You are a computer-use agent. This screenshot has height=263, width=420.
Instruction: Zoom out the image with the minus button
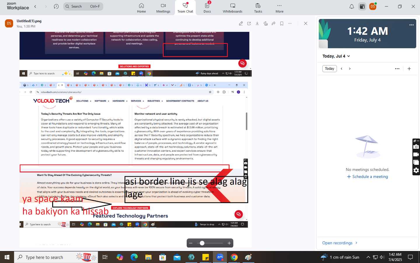pos(191,243)
